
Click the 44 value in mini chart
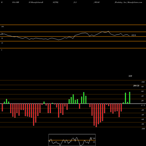[x=94, y=142]
